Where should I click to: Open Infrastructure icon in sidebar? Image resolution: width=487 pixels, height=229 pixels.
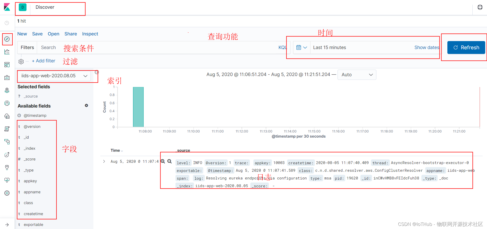click(7, 116)
